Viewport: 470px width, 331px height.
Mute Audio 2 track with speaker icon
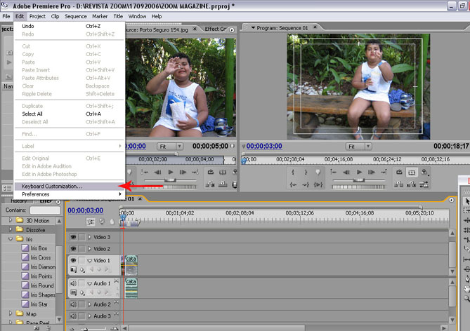73,304
